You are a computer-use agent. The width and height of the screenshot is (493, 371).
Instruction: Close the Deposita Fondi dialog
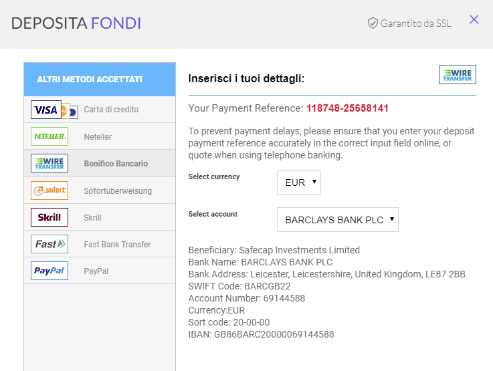474,19
